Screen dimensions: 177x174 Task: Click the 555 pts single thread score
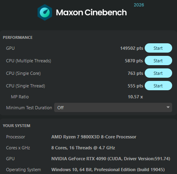click(x=135, y=86)
